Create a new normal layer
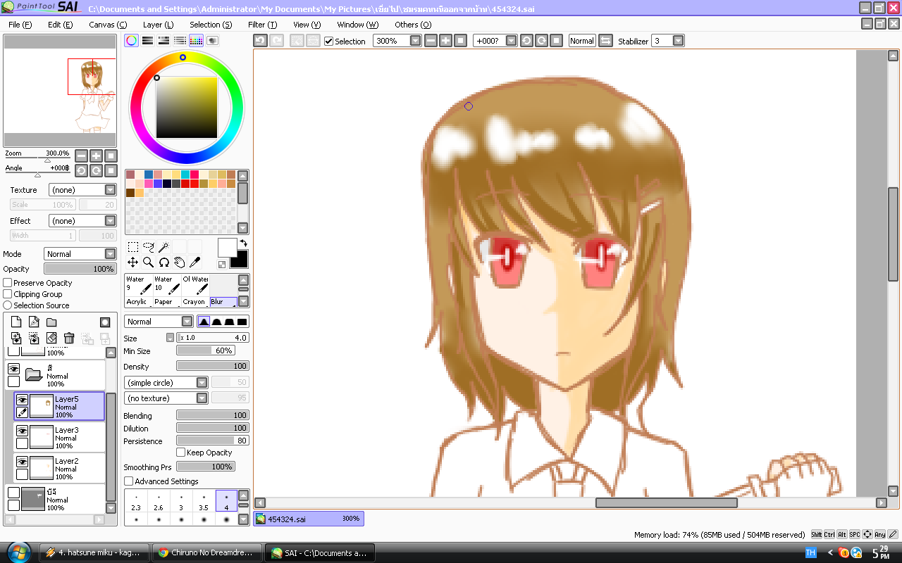Viewport: 902px width, 563px height. 16,322
